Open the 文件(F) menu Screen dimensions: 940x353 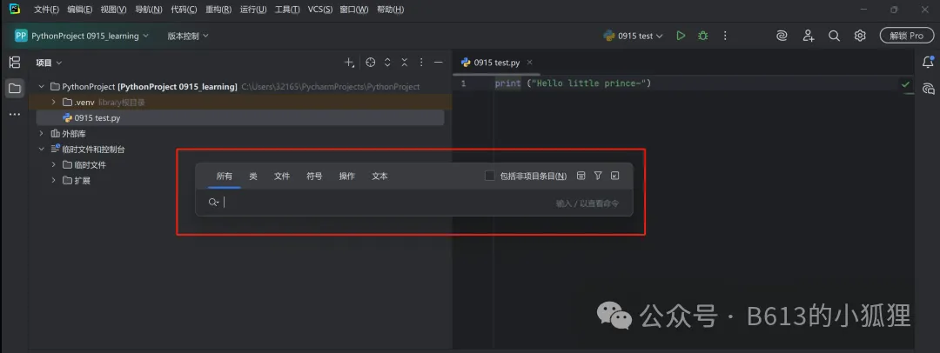pos(46,10)
